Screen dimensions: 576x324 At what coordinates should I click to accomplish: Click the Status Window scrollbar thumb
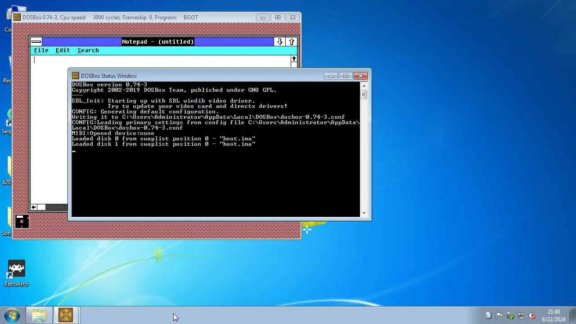pos(364,94)
